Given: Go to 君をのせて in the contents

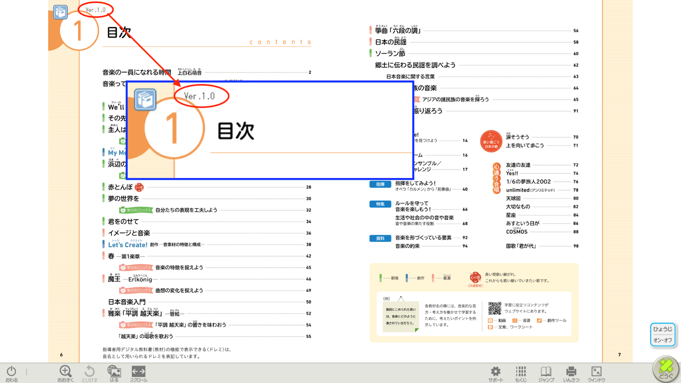Looking at the screenshot, I should [123, 222].
